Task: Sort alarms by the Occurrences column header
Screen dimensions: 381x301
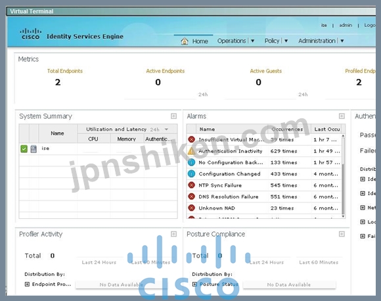Action: [x=287, y=129]
